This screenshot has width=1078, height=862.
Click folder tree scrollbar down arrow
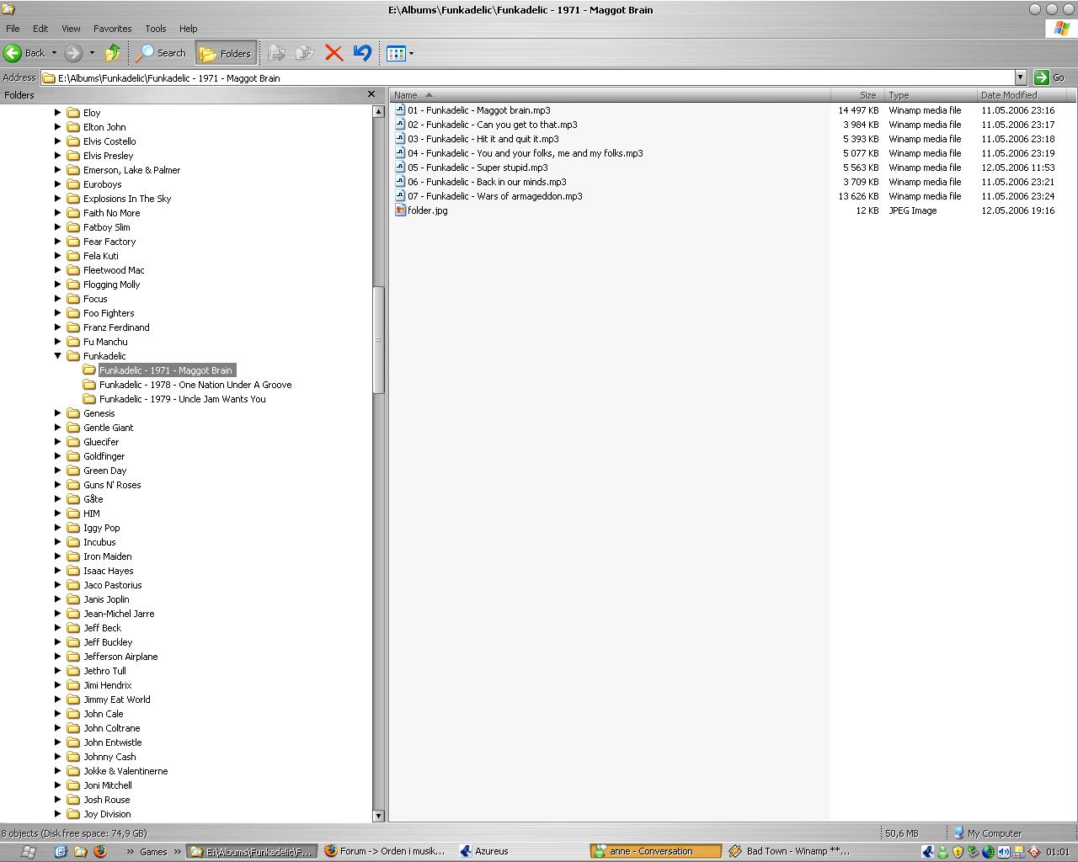point(378,815)
